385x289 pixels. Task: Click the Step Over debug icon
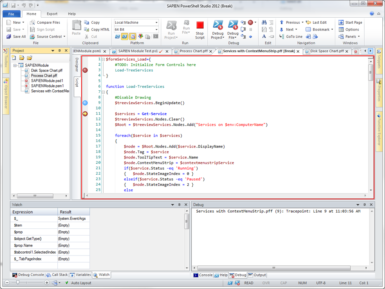(243, 29)
